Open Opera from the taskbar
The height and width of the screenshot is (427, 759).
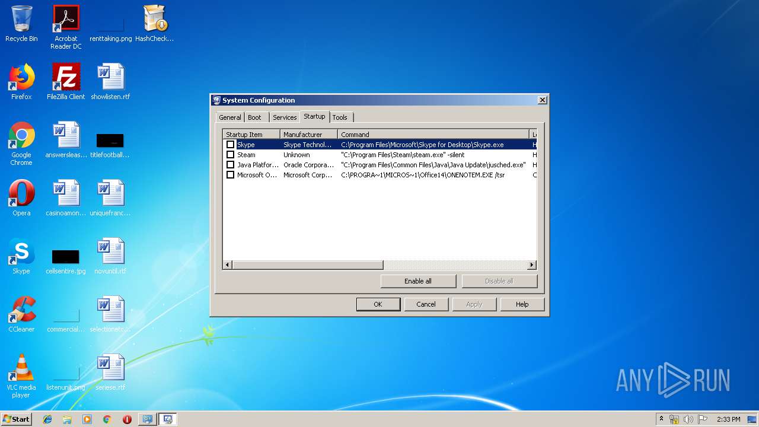pos(127,419)
